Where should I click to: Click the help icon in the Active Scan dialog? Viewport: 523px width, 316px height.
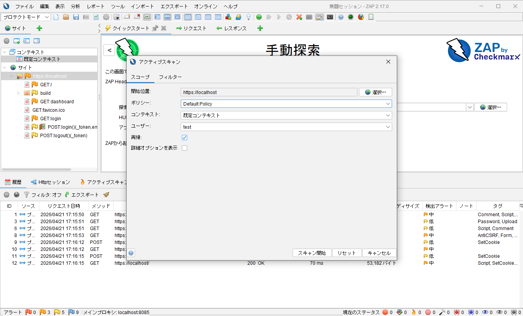point(131,253)
